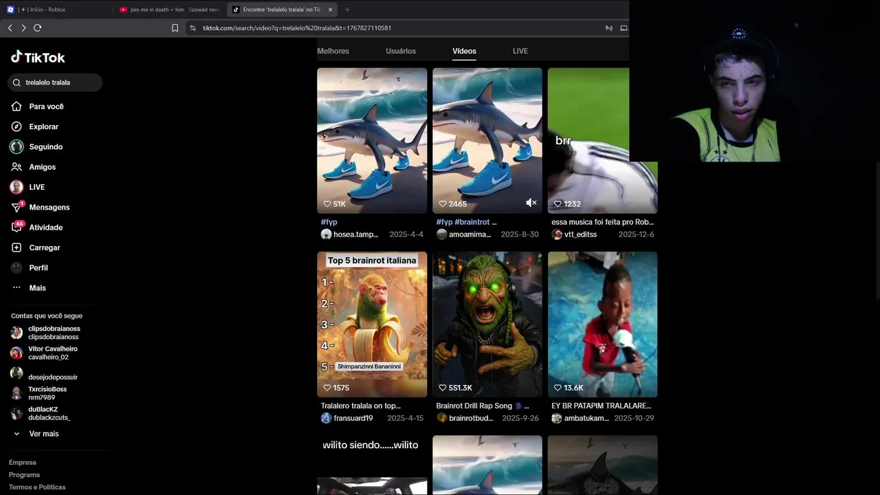Open the TikTok logo home link
This screenshot has height=495, width=880.
[38, 57]
